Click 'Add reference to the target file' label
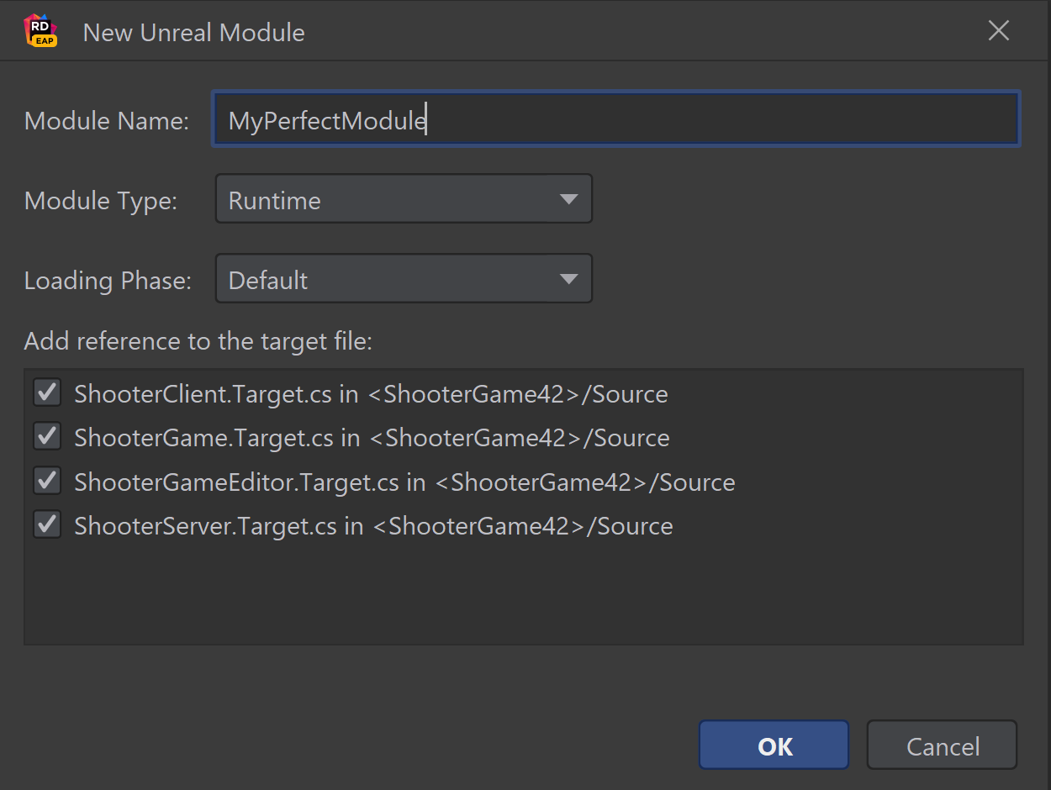The image size is (1051, 790). point(198,341)
